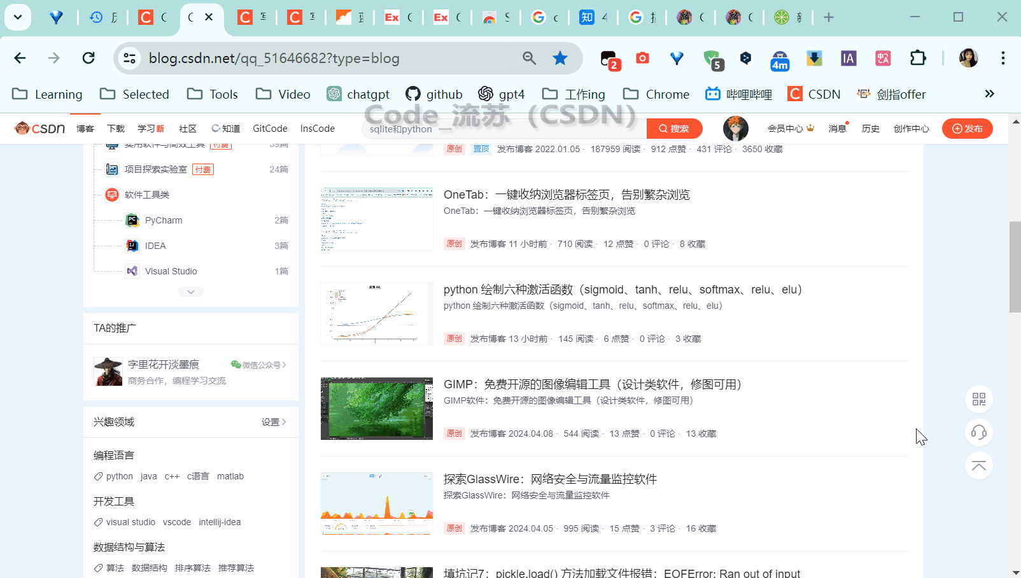Open Tools bookmarks folder
The height and width of the screenshot is (578, 1021).
click(x=213, y=94)
